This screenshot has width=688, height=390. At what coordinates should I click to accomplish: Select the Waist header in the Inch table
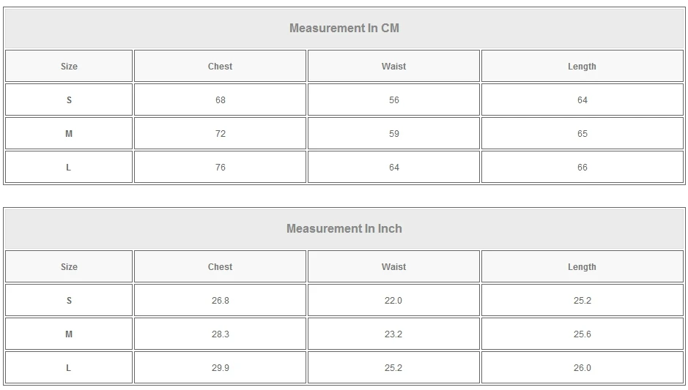point(393,267)
